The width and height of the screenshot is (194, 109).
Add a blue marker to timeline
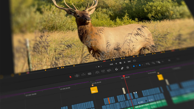pyautogui.click(x=140, y=65)
